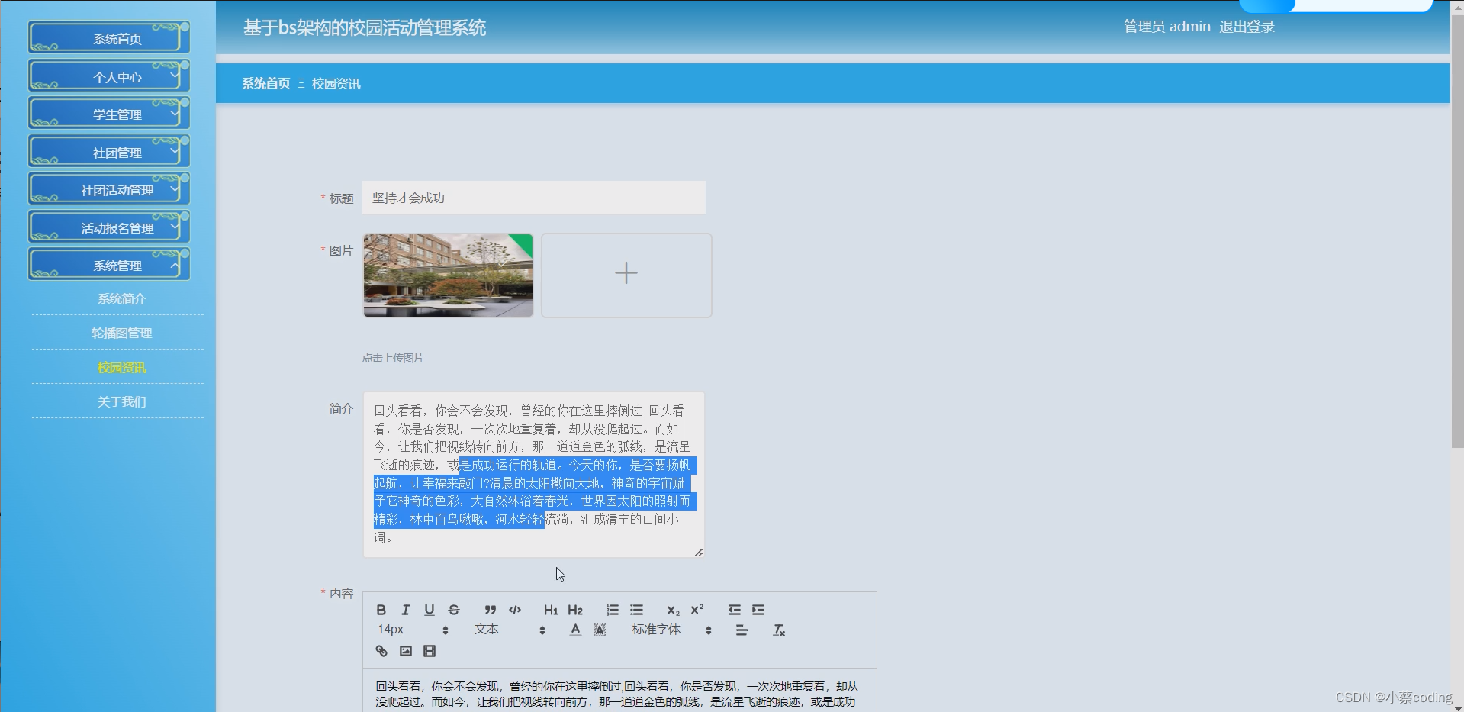
Task: Toggle italic formatting in editor
Action: click(x=406, y=610)
